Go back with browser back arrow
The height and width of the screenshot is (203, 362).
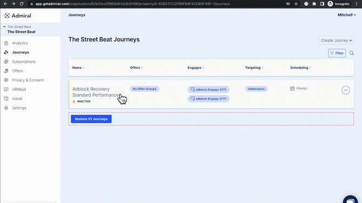point(5,4)
